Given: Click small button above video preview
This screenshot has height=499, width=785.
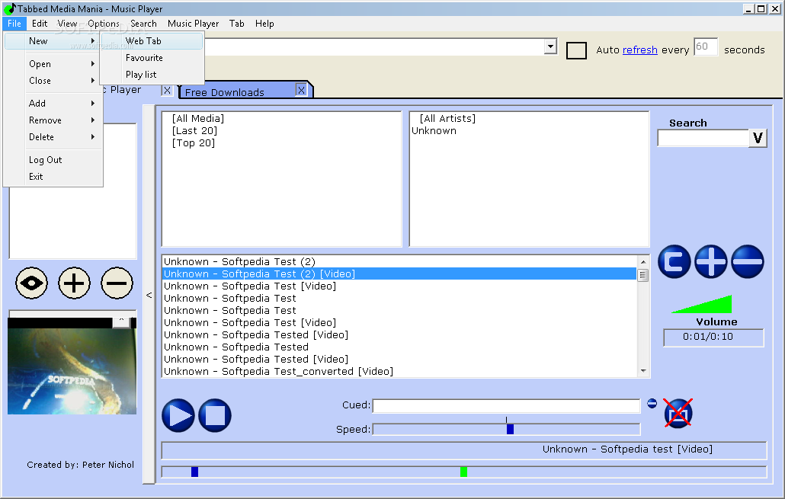Looking at the screenshot, I should (x=121, y=321).
